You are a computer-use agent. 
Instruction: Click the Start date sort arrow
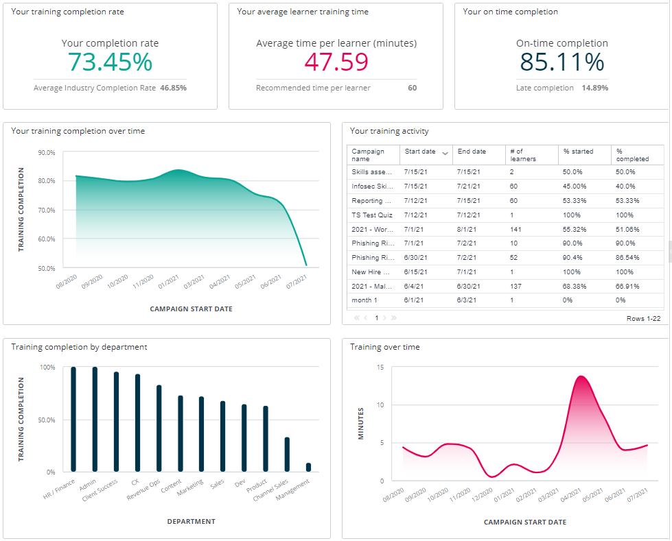click(445, 152)
